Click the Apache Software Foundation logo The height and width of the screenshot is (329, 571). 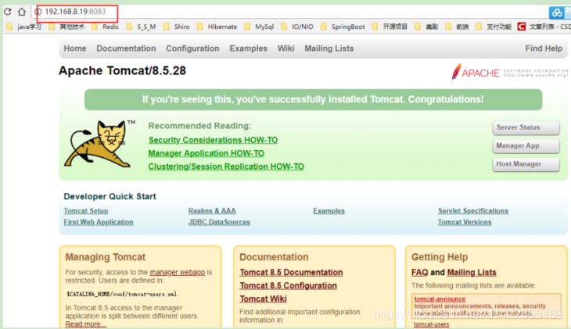[509, 73]
